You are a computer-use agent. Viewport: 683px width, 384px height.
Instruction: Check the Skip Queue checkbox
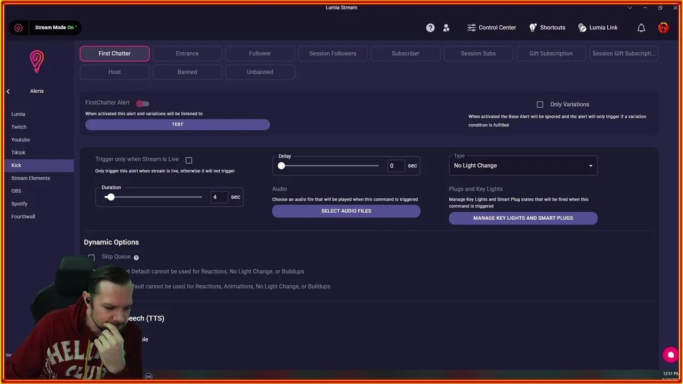[x=91, y=258]
